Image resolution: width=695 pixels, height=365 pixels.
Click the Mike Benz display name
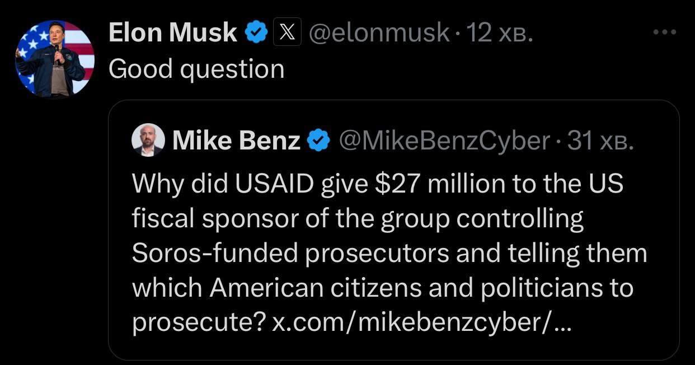coord(236,141)
